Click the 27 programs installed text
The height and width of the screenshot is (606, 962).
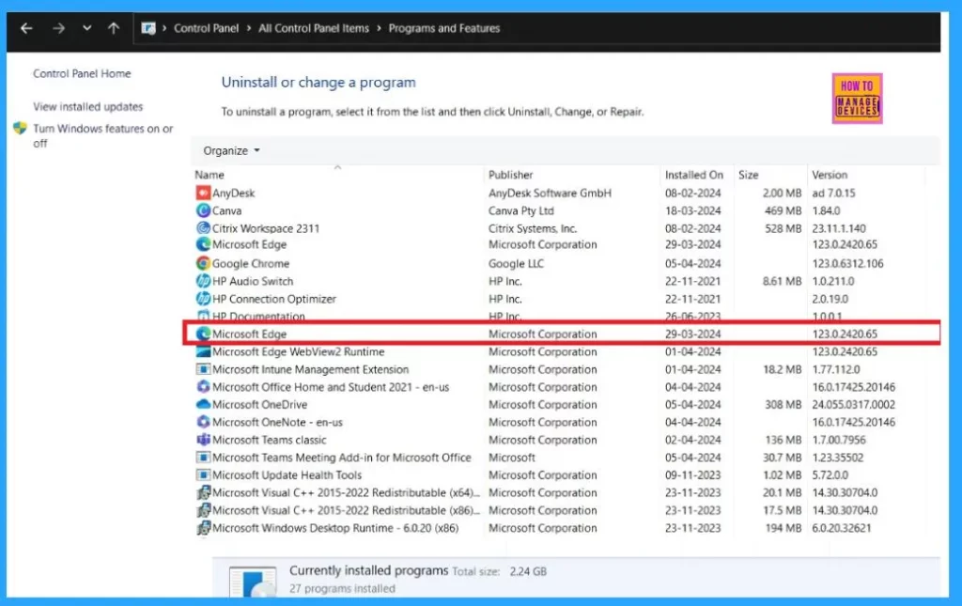pyautogui.click(x=342, y=588)
